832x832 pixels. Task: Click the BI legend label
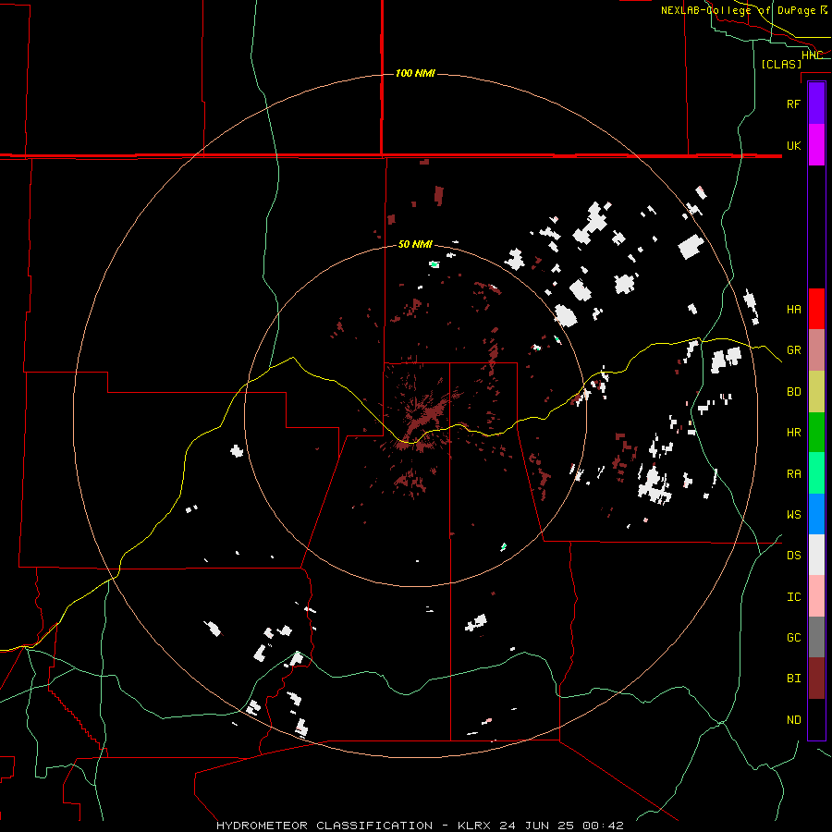793,679
